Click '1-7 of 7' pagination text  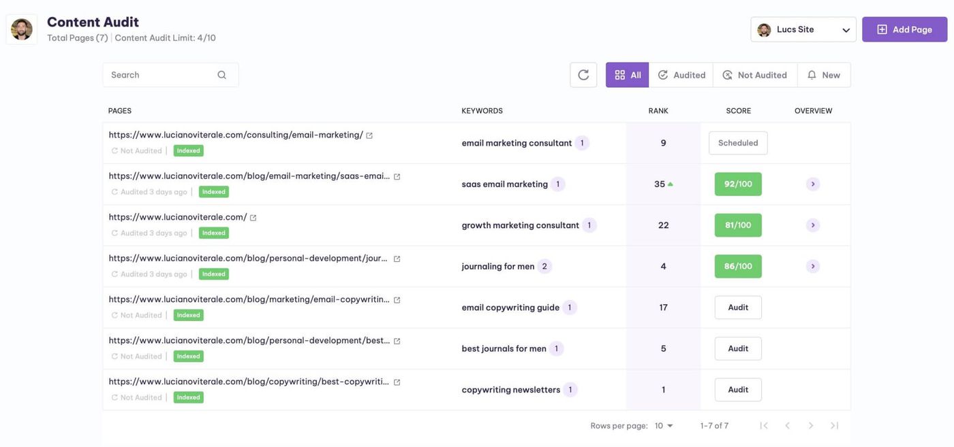click(714, 426)
